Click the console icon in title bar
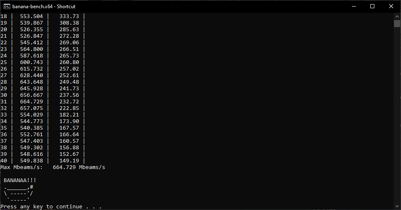This screenshot has height=210, width=401. pos(7,7)
